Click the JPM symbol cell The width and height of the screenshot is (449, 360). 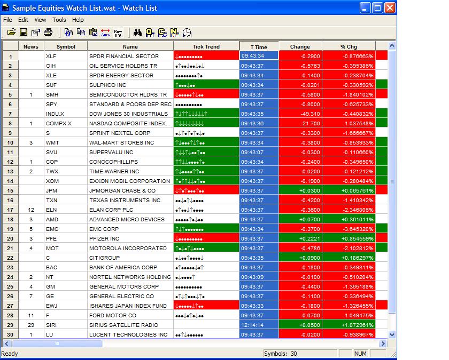pyautogui.click(x=66, y=190)
